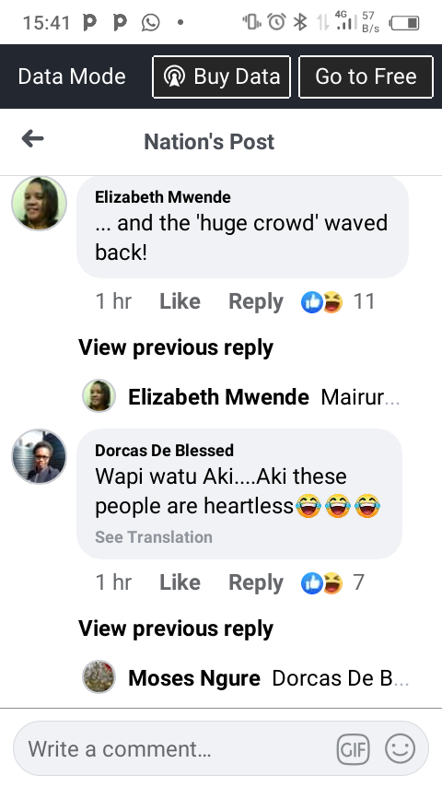
Task: Show See Translation for Dorcas's comment
Action: (154, 537)
